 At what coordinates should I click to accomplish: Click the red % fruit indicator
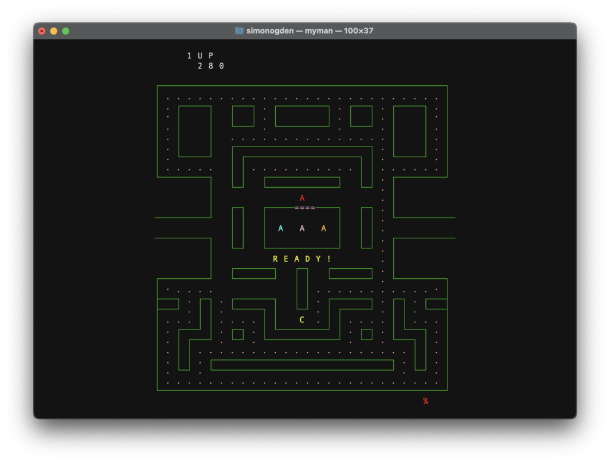[x=425, y=401]
